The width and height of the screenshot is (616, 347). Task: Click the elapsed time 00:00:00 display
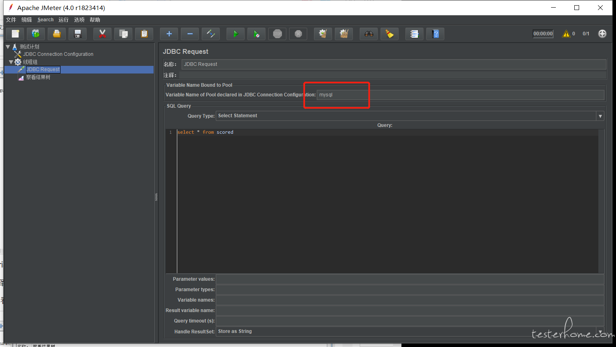(543, 34)
